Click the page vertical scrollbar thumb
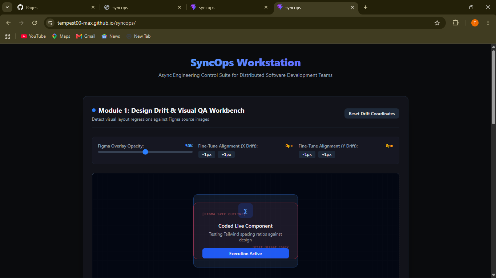 tap(493, 87)
